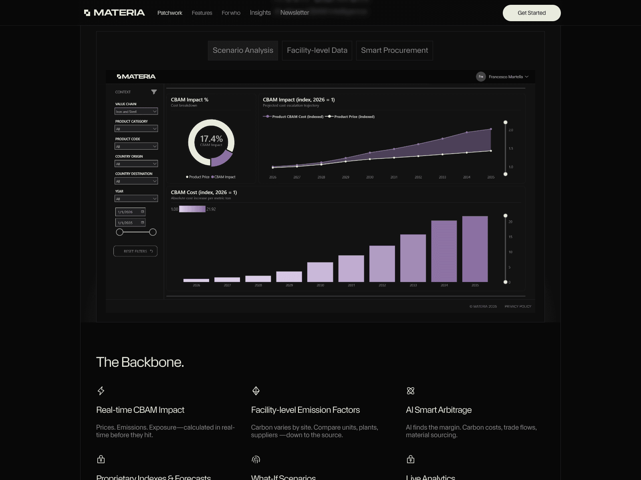Click the left handle of the year range slider
This screenshot has width=641, height=480.
(119, 232)
